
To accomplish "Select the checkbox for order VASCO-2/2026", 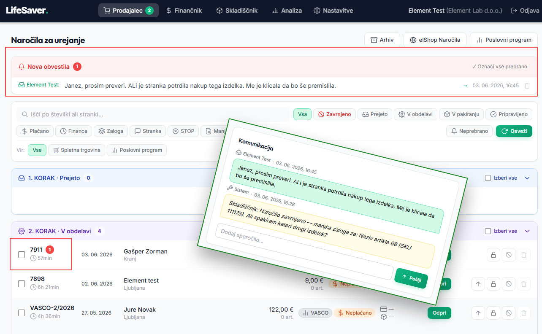I will 22,313.
